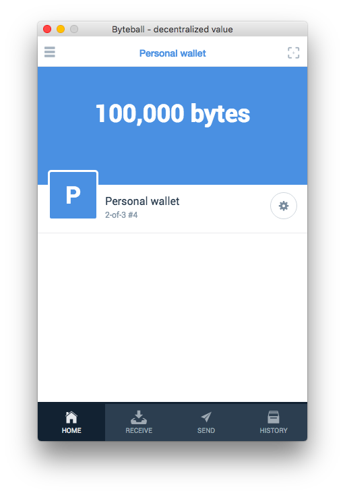The image size is (345, 495).
Task: Open the QR code scanner icon
Action: pos(293,53)
